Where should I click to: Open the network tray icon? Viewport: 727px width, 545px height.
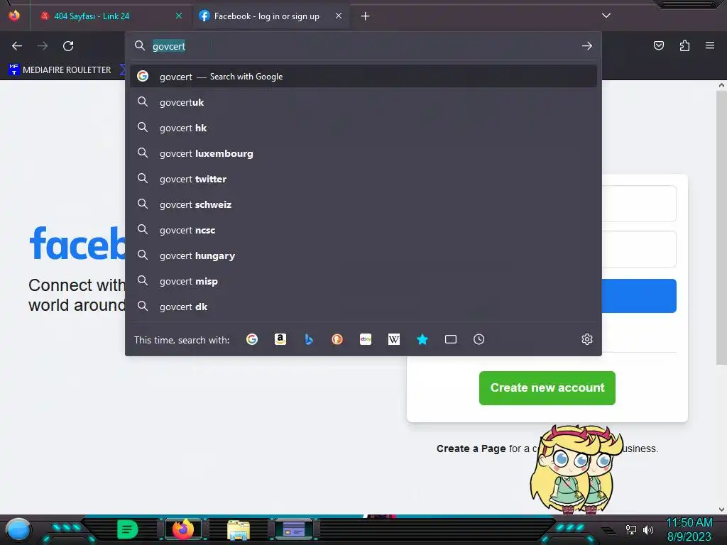(x=630, y=529)
